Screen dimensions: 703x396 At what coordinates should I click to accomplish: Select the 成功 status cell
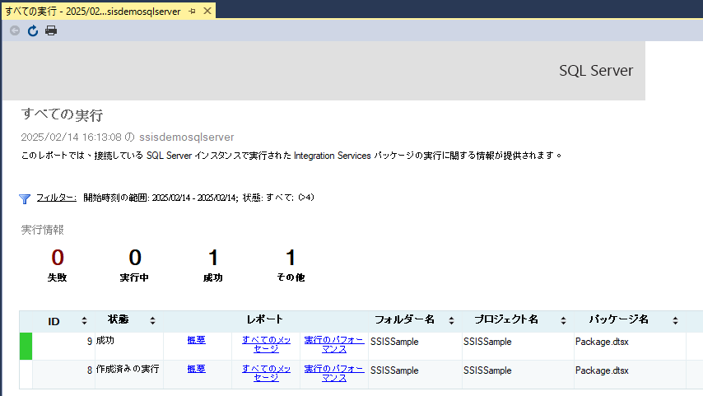129,347
